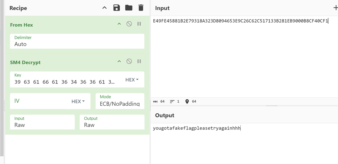Set breakpoint on From Hex operation

(x=139, y=24)
